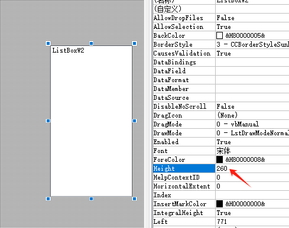Select the Font property name
The height and width of the screenshot is (228, 289).
[x=161, y=151]
